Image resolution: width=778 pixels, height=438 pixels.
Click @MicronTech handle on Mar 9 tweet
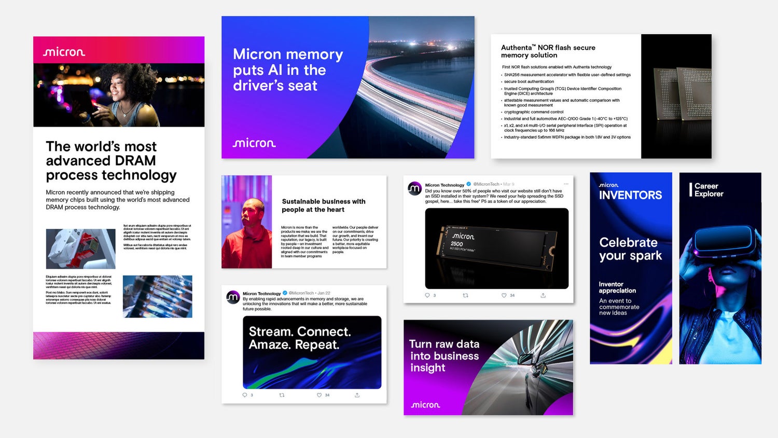486,184
